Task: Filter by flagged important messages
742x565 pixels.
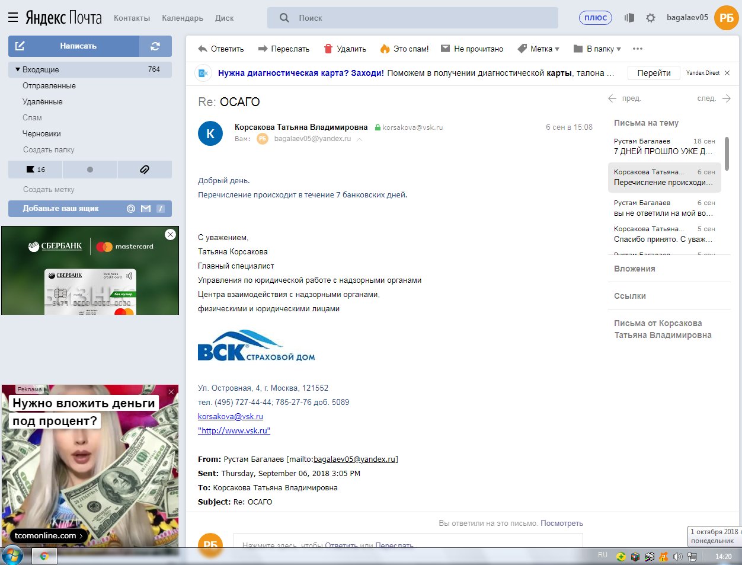Action: pyautogui.click(x=36, y=170)
